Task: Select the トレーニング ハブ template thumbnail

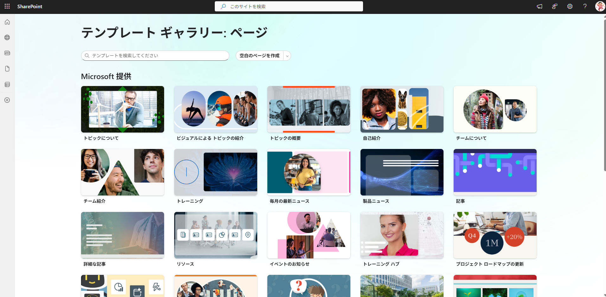Action: click(x=402, y=235)
